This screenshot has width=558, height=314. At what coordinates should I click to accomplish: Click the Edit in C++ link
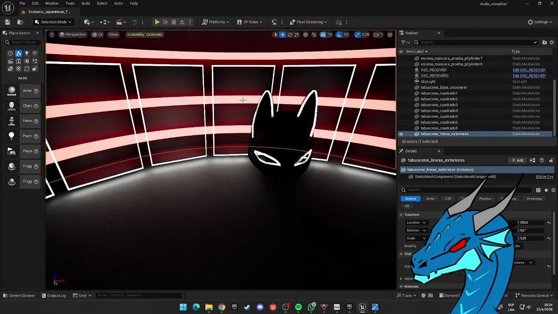[x=544, y=177]
